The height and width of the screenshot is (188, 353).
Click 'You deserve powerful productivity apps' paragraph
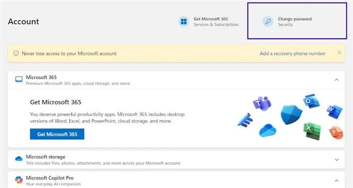point(107,117)
